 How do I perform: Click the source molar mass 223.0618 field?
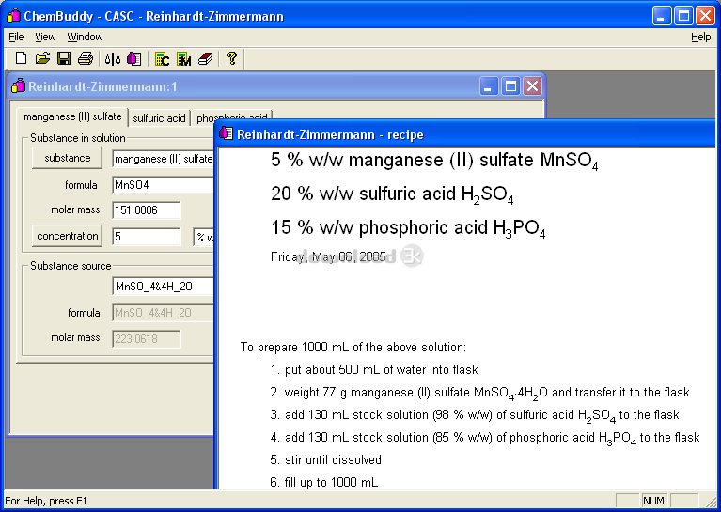[x=147, y=339]
